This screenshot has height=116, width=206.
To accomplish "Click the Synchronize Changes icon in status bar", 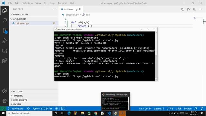I will [x=28, y=109].
